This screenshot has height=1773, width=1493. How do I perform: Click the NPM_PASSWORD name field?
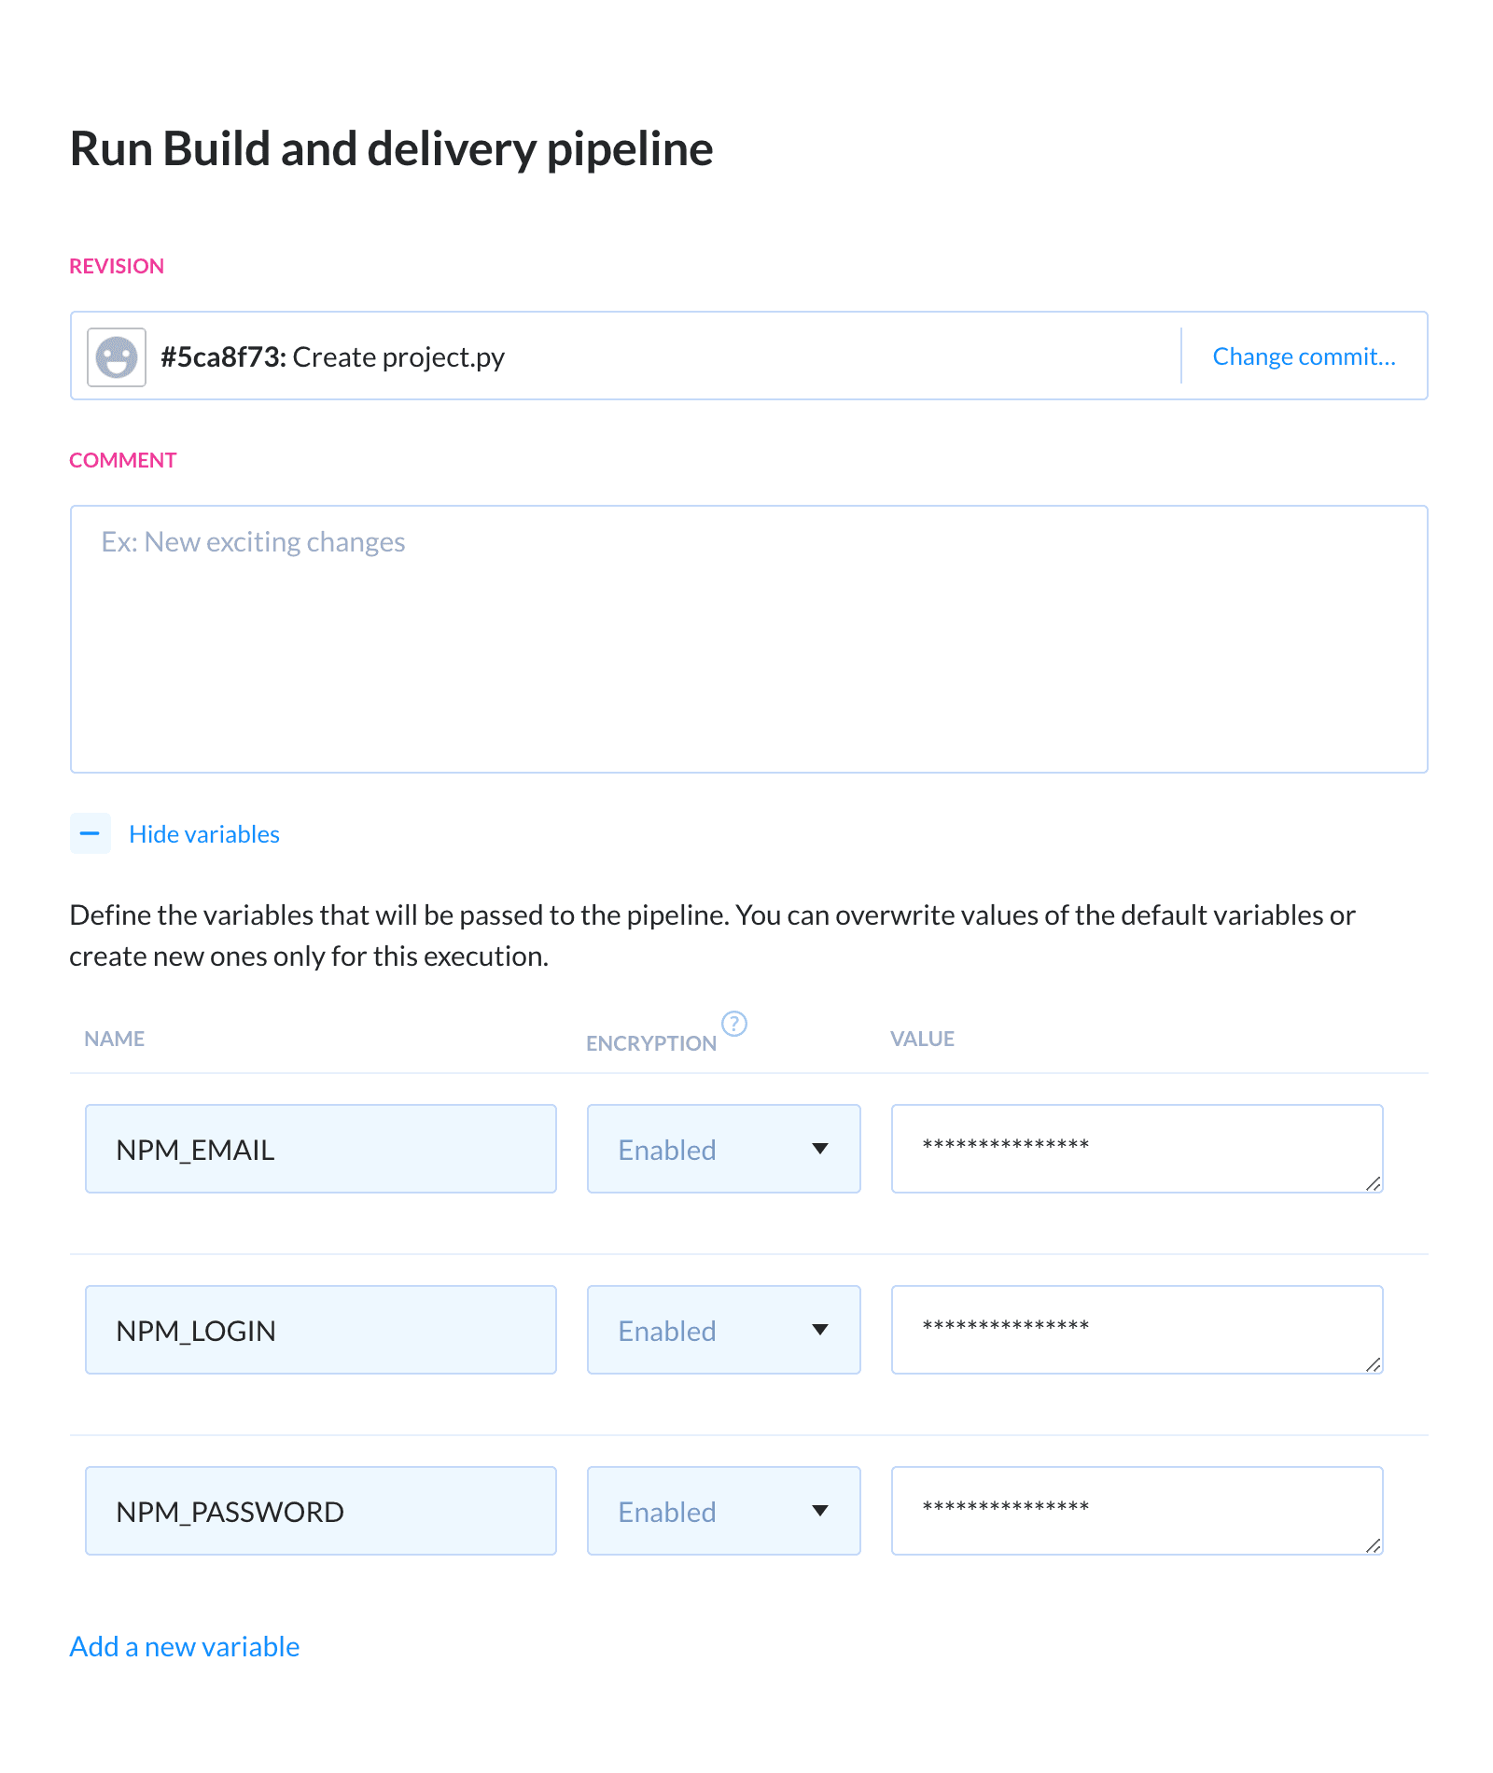click(x=320, y=1511)
